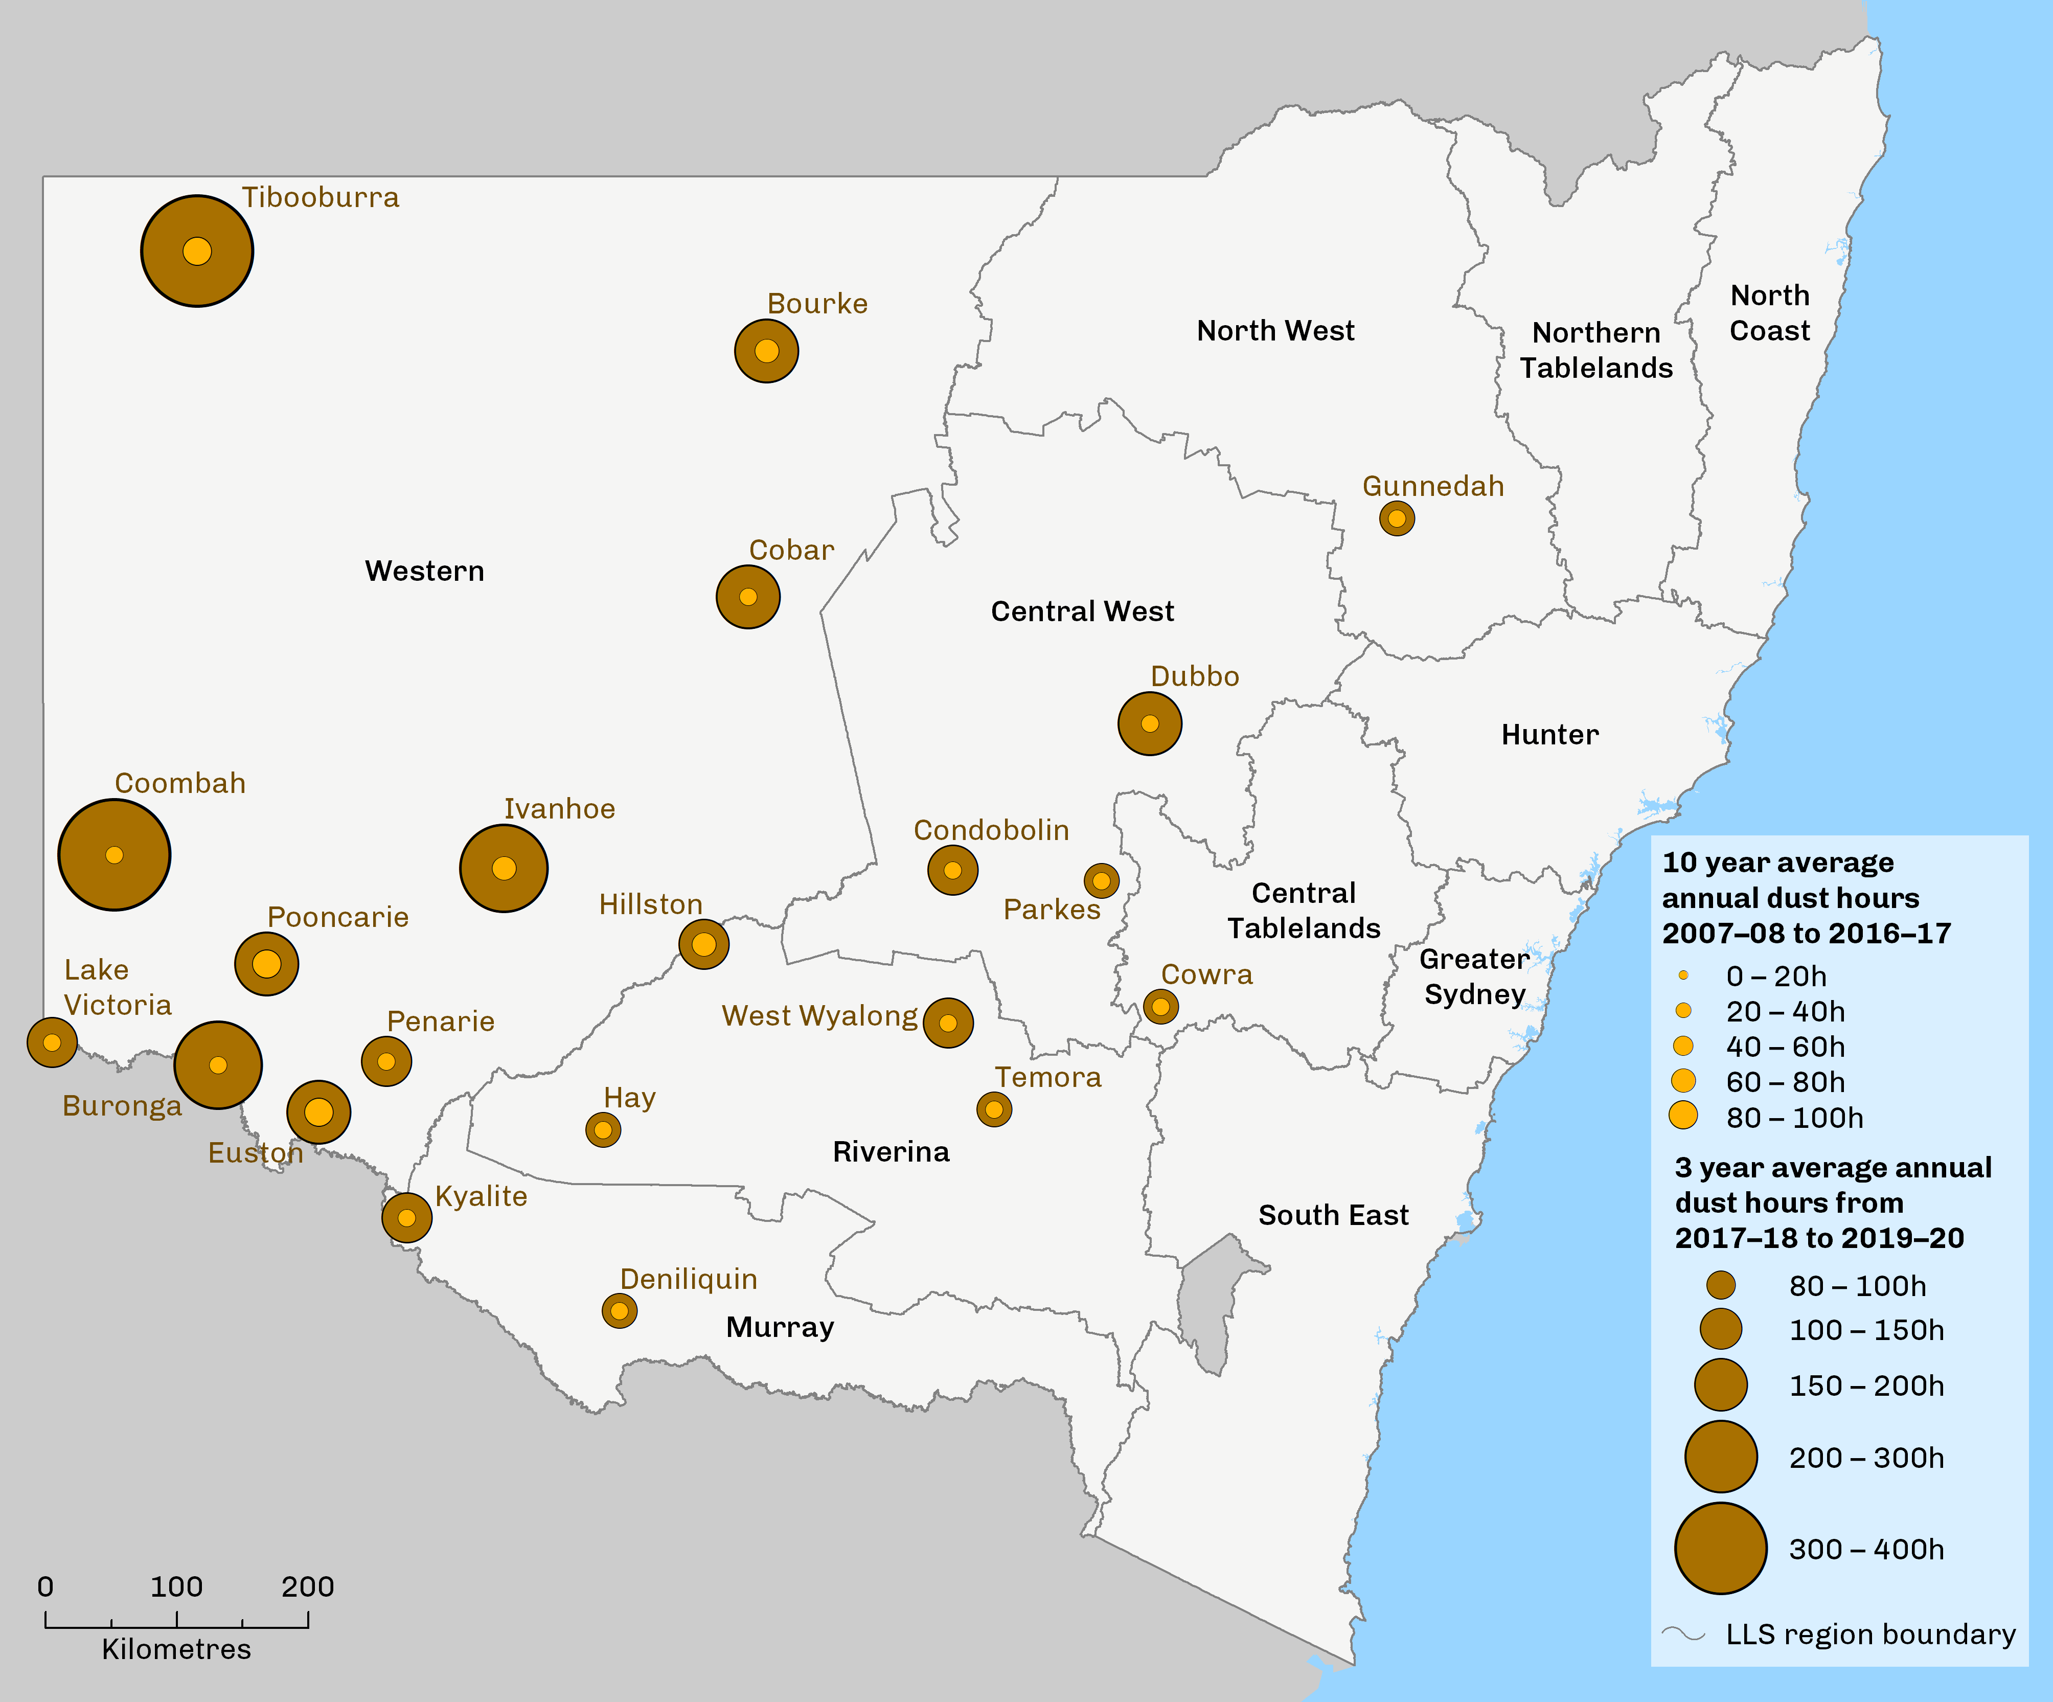Select the Dubbo circle marker
2053x1702 pixels.
[x=1150, y=723]
